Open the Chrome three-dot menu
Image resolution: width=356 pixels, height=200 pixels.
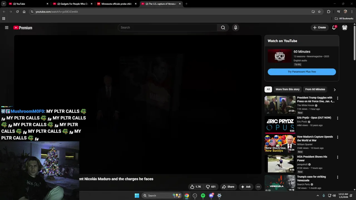tap(352, 12)
